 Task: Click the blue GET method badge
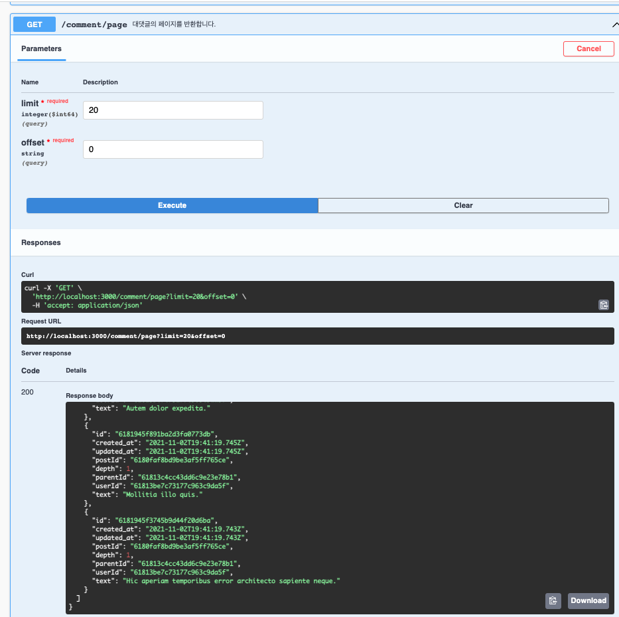pos(34,24)
